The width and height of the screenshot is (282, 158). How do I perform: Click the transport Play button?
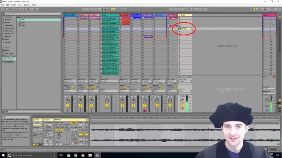coord(100,9)
